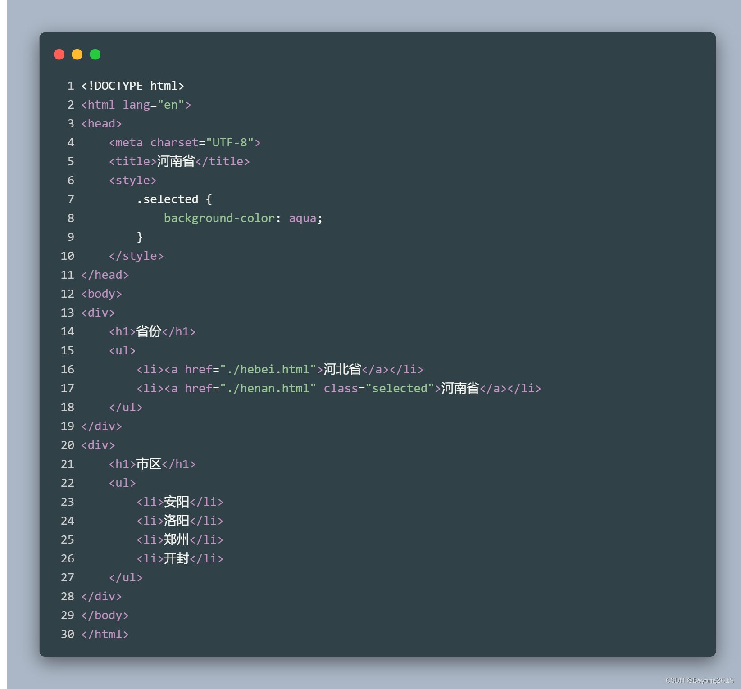The width and height of the screenshot is (741, 689).
Task: Click line number 1
Action: (x=71, y=86)
